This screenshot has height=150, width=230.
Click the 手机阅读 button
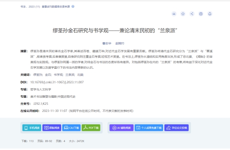tap(32, 128)
